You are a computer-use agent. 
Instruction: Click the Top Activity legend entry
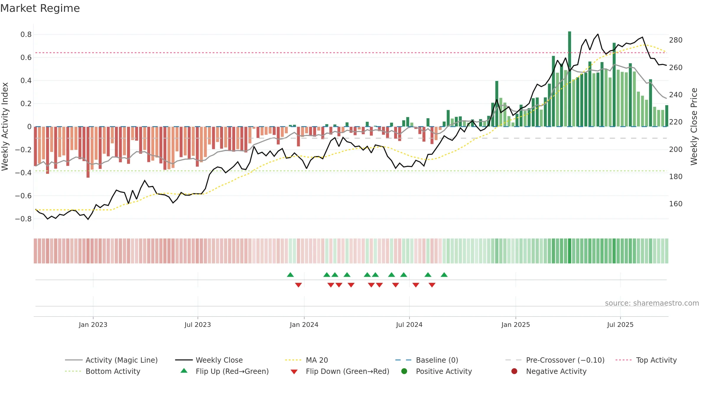[646, 360]
